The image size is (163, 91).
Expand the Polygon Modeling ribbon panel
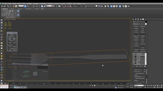[x=10, y=17]
